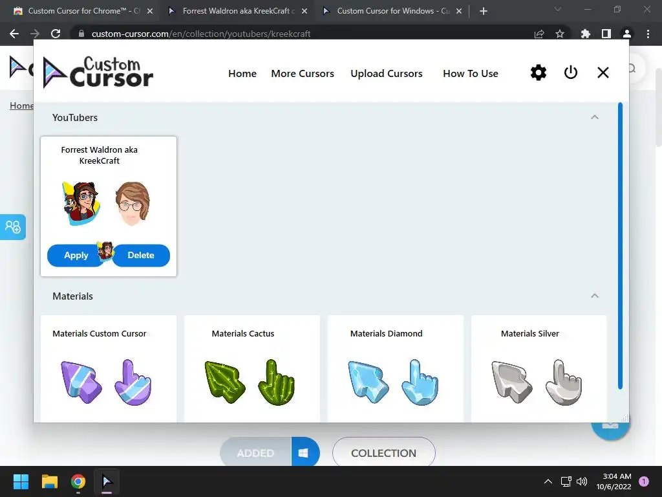
Task: Bookmark this page with star icon
Action: (560, 34)
